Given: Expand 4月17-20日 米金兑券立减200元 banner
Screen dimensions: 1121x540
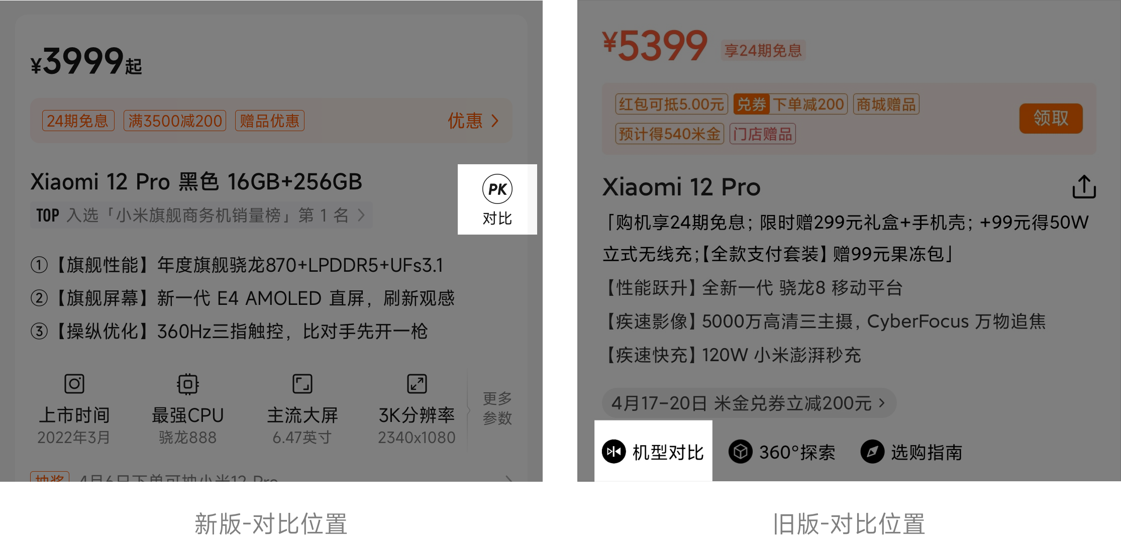Looking at the screenshot, I should [x=749, y=402].
